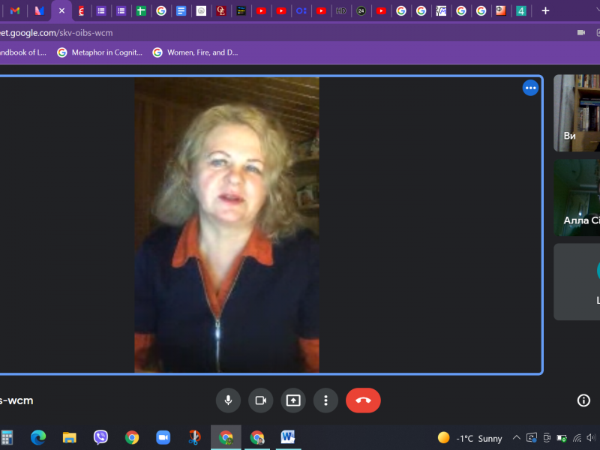Click the Present now screen share button
Screen dimensions: 600x450
[293, 400]
